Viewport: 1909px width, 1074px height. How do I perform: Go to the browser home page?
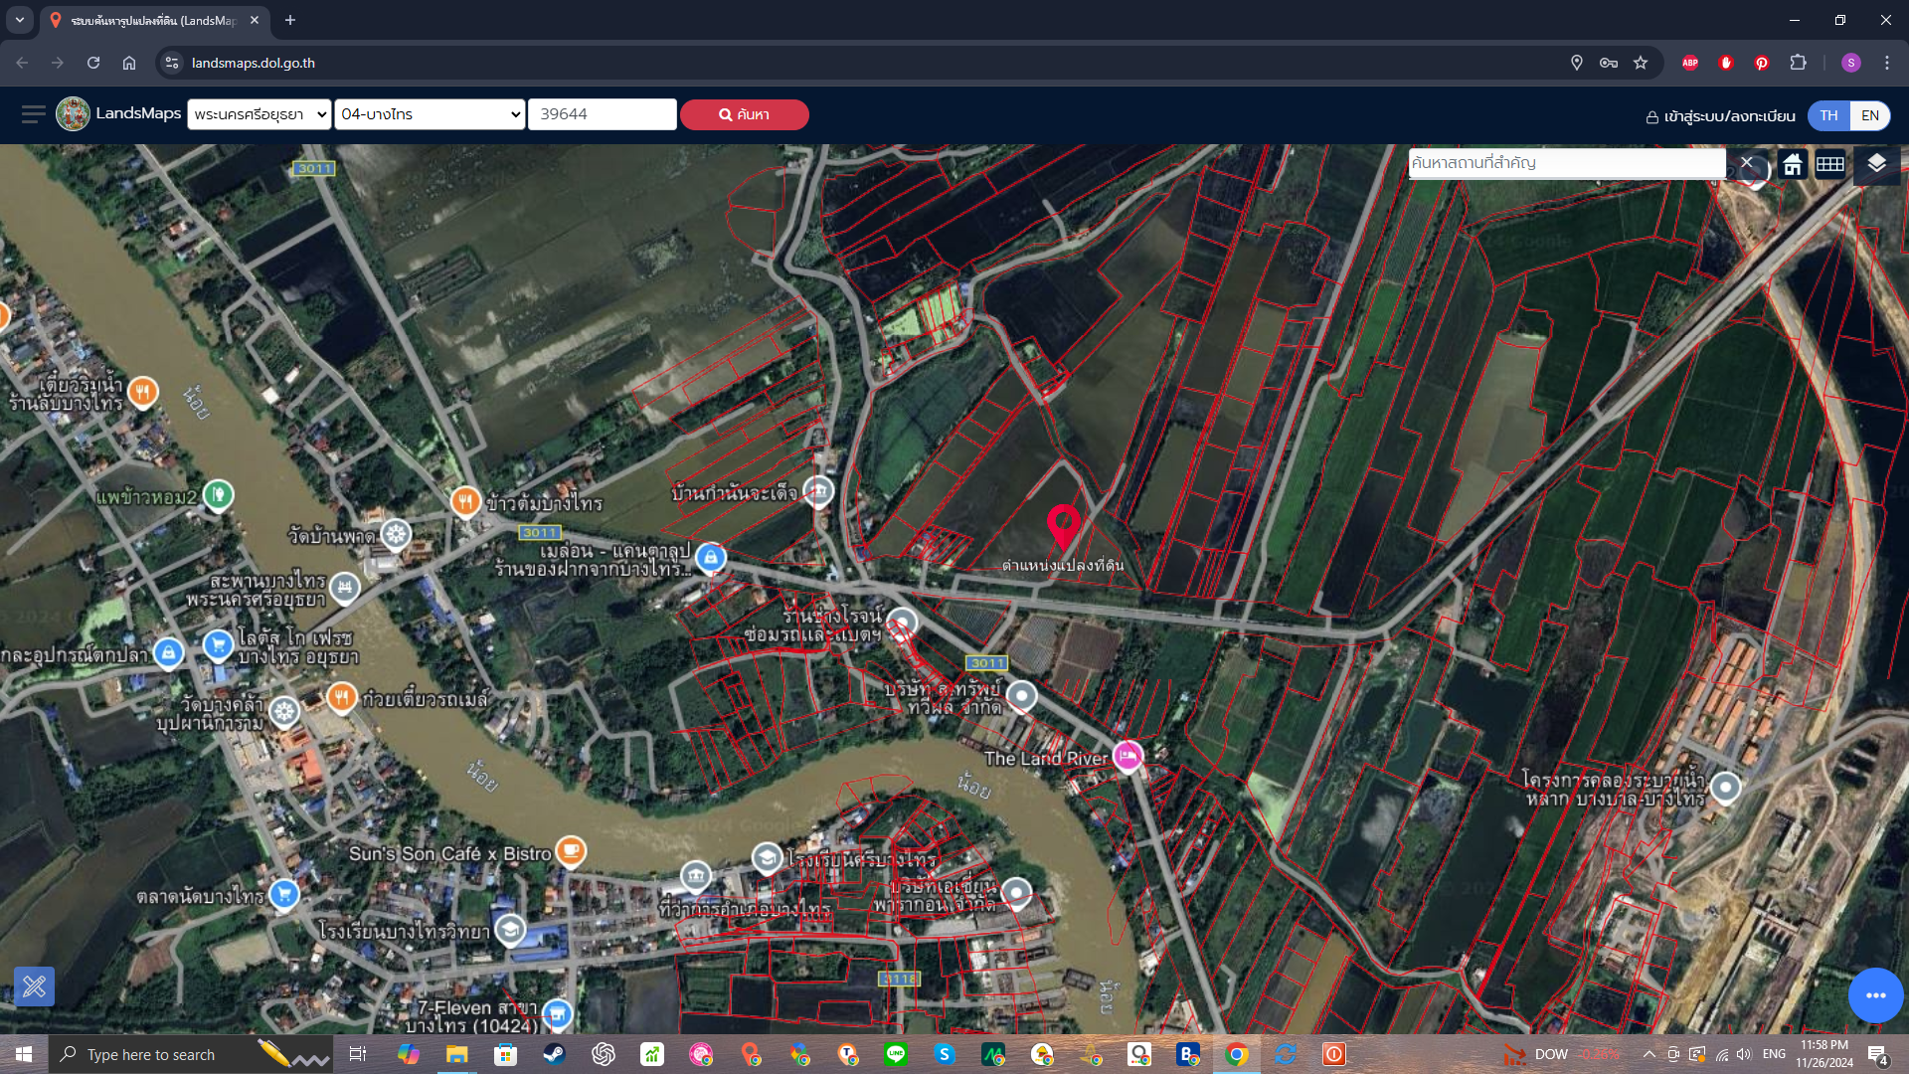pos(129,63)
